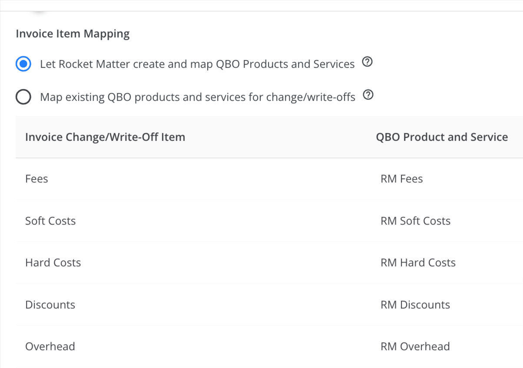Screen dimensions: 523x368
Task: Click the RM Fees mapped value
Action: pyautogui.click(x=402, y=179)
